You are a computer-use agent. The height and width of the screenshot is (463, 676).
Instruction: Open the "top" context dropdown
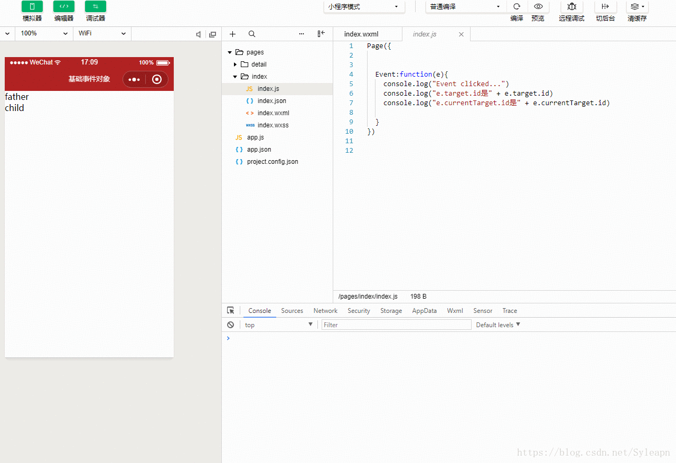pos(279,325)
